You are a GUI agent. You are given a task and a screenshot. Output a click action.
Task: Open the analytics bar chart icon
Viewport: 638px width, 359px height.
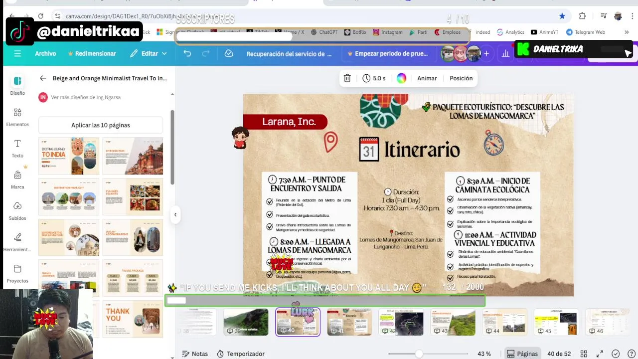click(505, 53)
